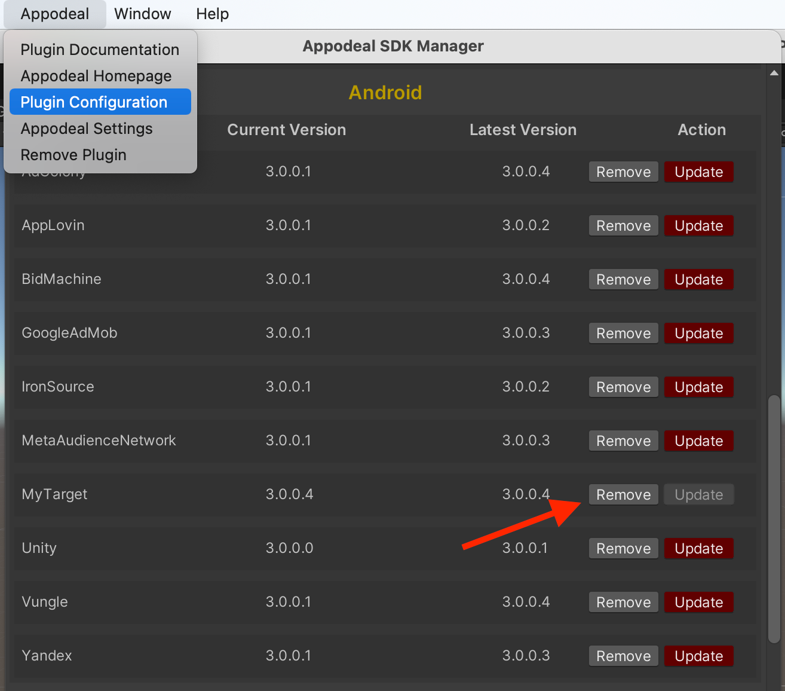The image size is (785, 691).
Task: Remove the MyTarget adapter
Action: pyautogui.click(x=623, y=495)
